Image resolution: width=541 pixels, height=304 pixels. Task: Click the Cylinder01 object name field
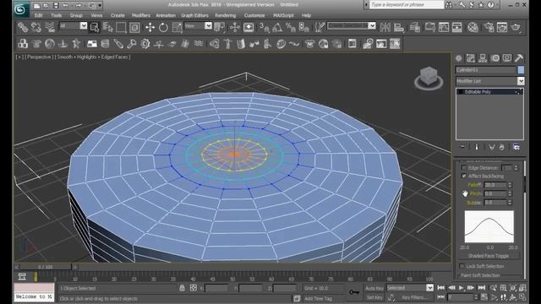coord(485,70)
